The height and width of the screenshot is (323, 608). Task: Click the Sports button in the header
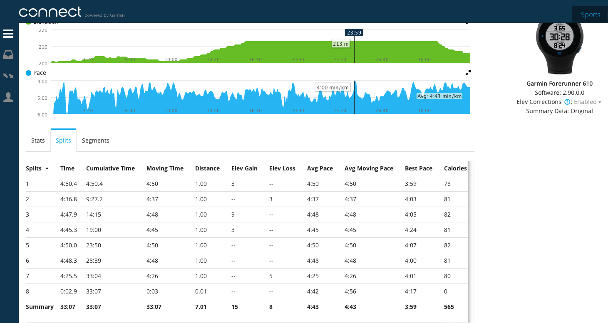click(x=590, y=15)
